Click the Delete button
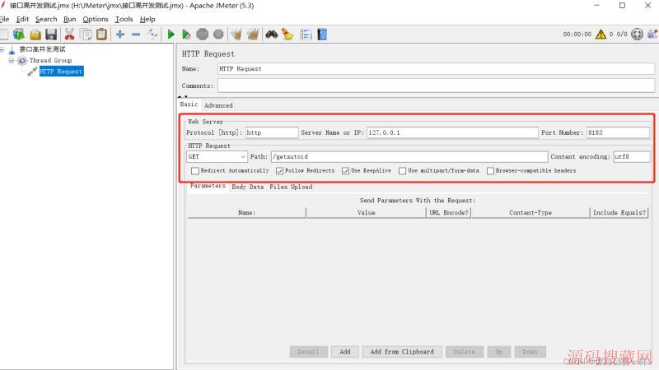The image size is (659, 370). click(464, 352)
